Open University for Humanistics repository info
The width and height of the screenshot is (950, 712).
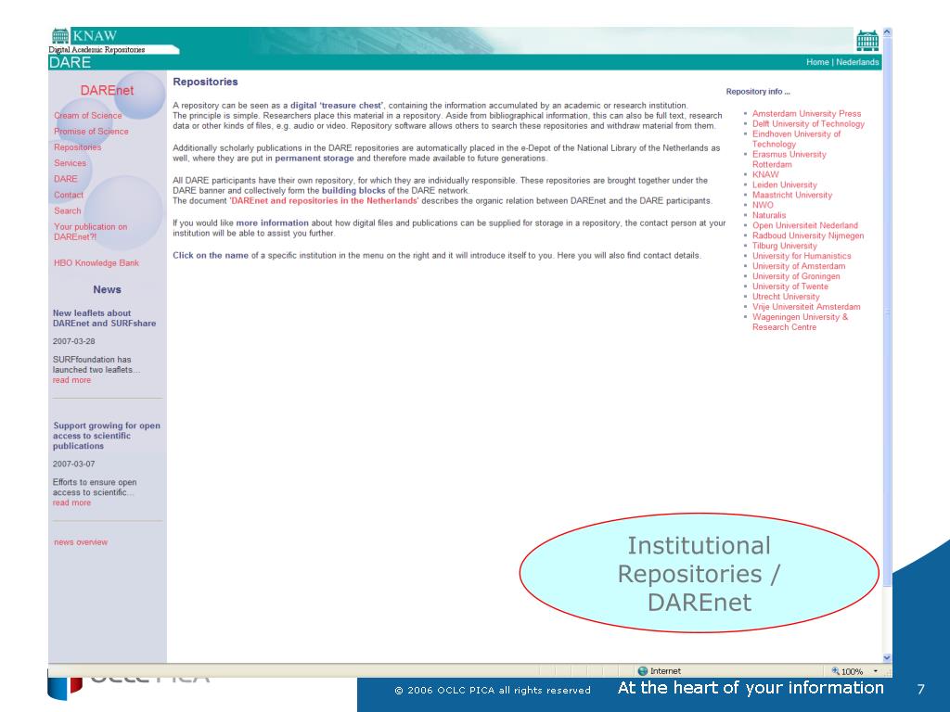802,256
